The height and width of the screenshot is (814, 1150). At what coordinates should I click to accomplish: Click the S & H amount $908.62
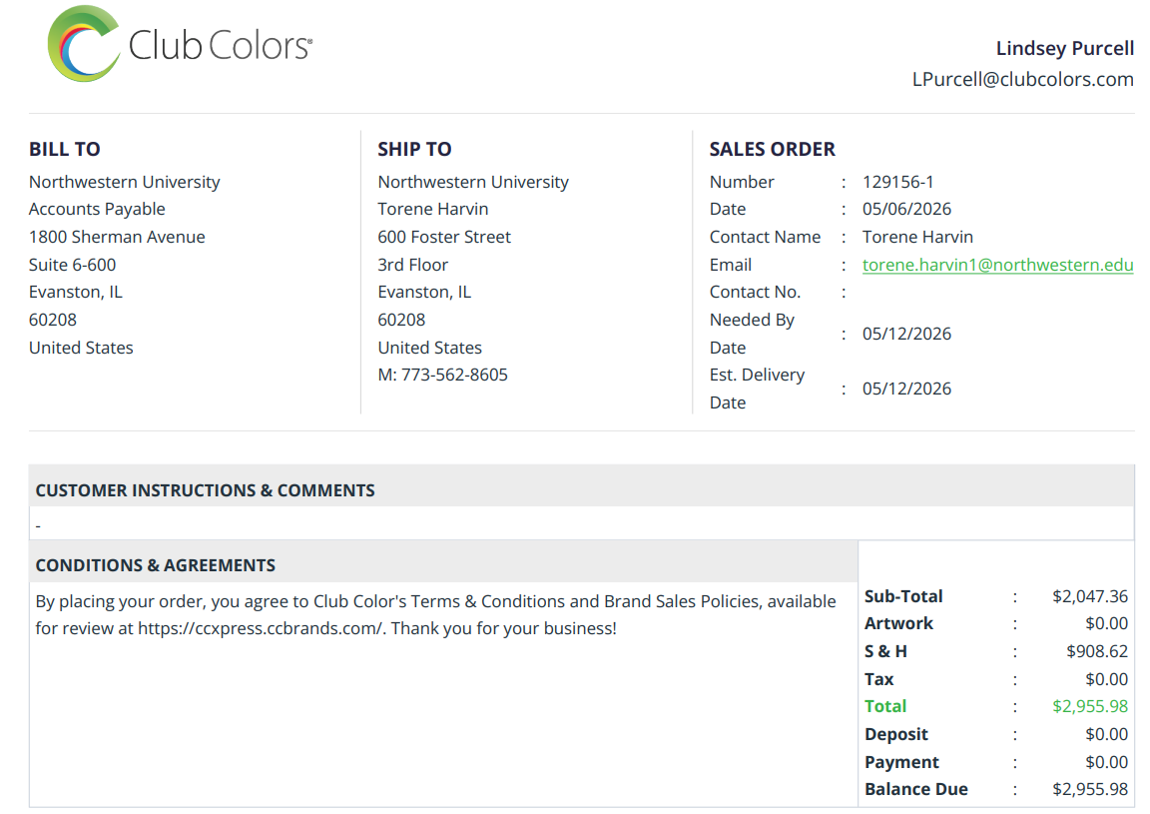(x=1096, y=651)
